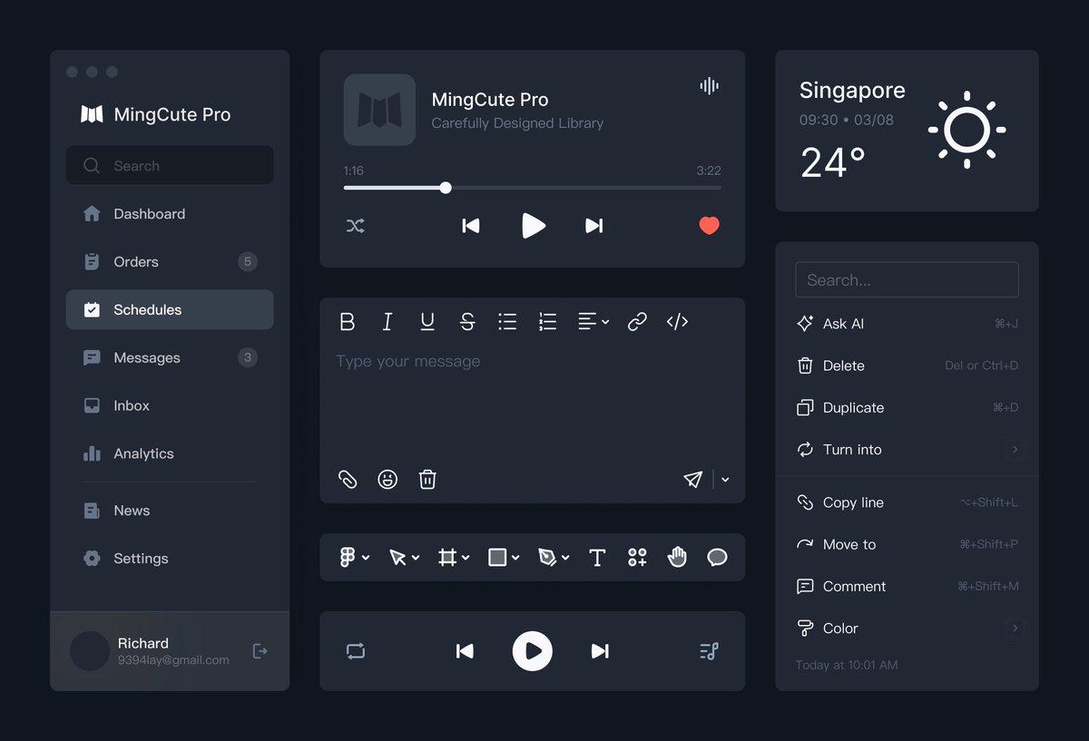Click the bulleted list icon
The image size is (1089, 741).
click(507, 321)
